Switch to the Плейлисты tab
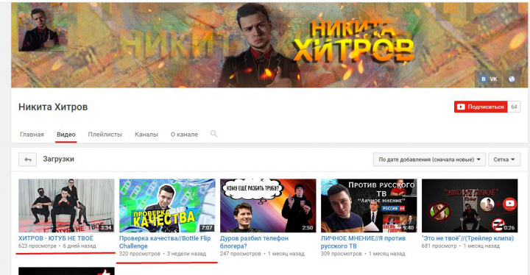Screen dimensions: 530x275 [105, 135]
